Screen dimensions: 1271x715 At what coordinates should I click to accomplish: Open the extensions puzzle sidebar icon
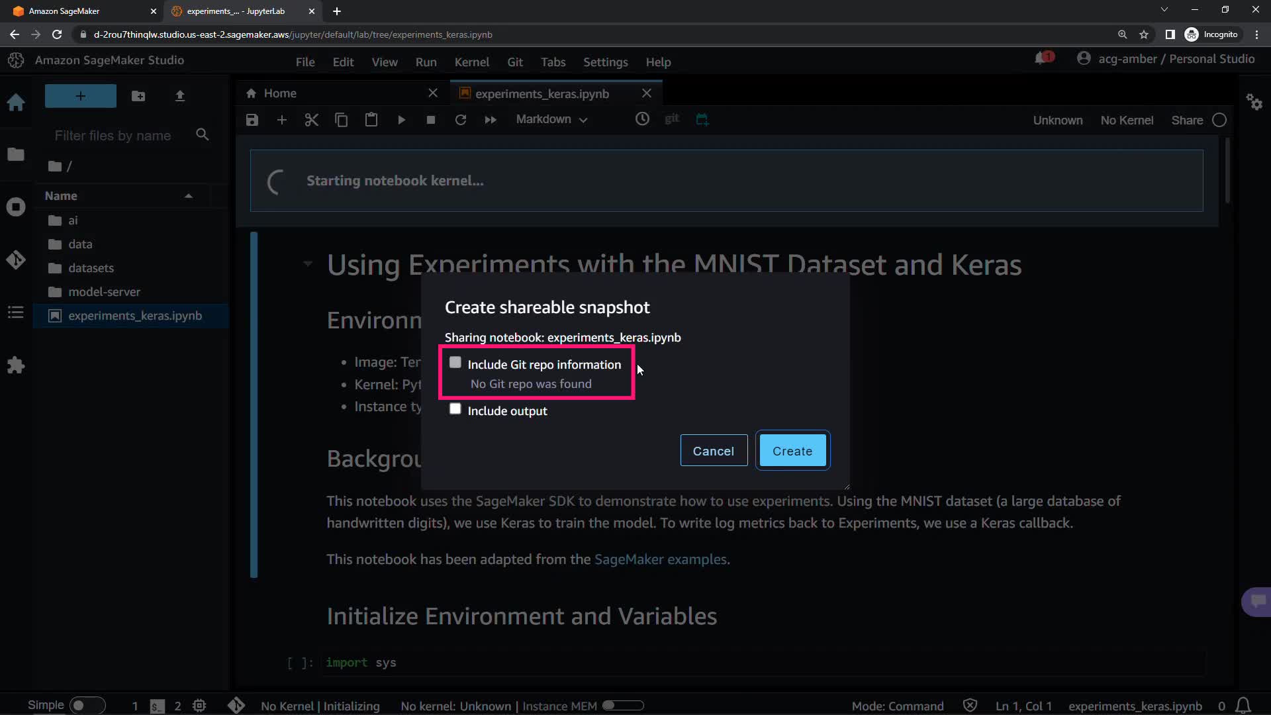coord(16,365)
